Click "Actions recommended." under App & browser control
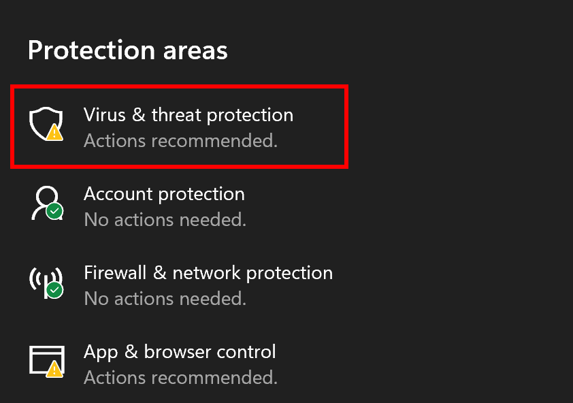The image size is (573, 403). (x=180, y=377)
